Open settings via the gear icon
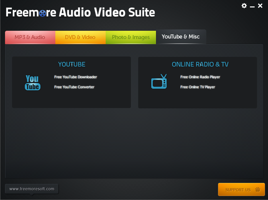Viewport: 268px width, 200px height. (x=244, y=6)
